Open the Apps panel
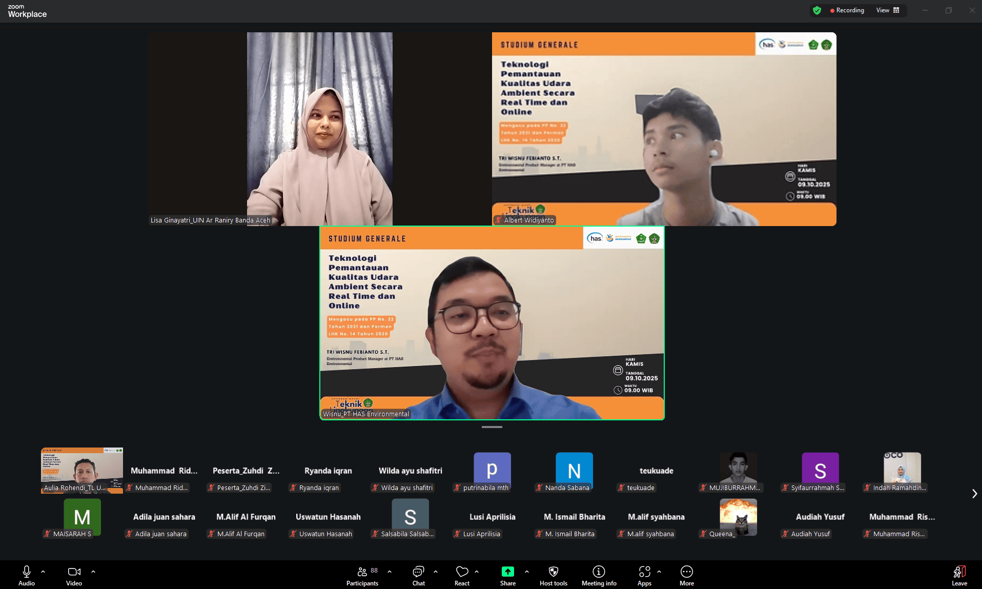This screenshot has width=982, height=589. pyautogui.click(x=644, y=575)
